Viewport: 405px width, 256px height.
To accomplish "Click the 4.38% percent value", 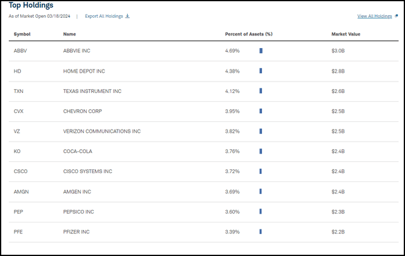I will 232,71.
